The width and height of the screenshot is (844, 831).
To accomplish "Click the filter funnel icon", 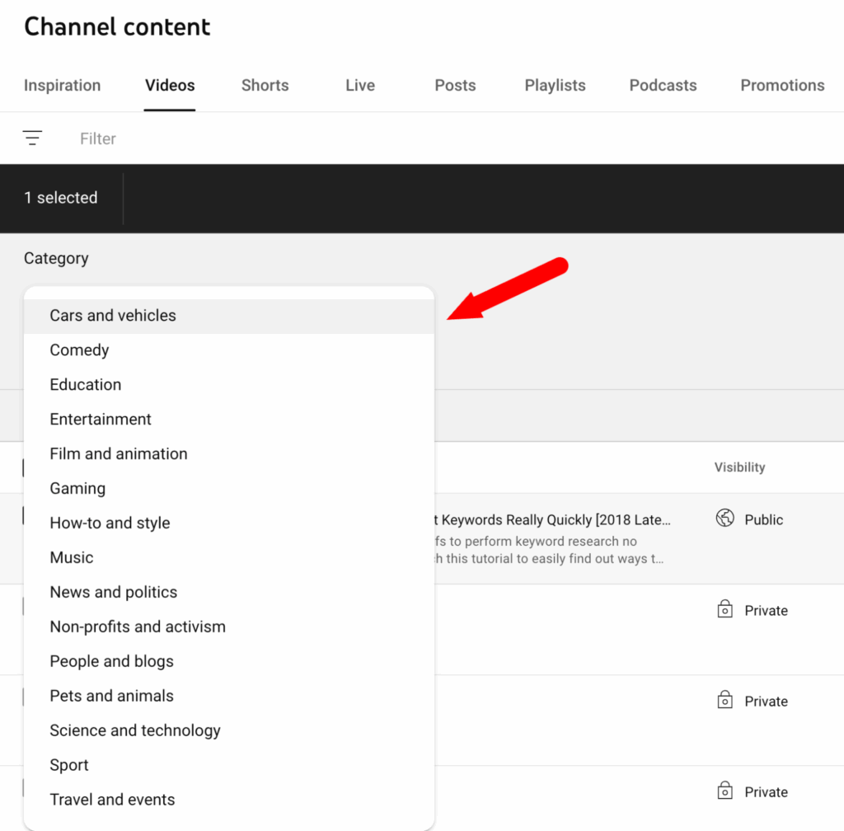I will point(32,138).
